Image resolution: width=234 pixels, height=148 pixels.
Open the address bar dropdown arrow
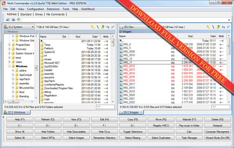tap(229, 20)
